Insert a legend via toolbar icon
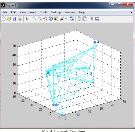Screen dimensions: 135x132 tap(84, 19)
